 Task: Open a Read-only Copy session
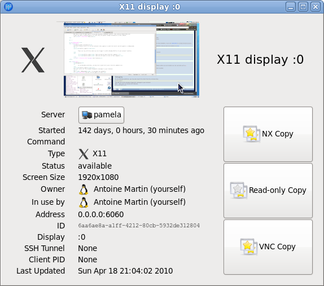coord(268,191)
